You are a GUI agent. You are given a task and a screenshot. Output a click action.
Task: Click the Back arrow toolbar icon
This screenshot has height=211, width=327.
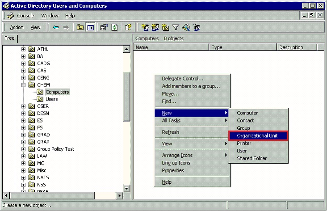pos(56,27)
